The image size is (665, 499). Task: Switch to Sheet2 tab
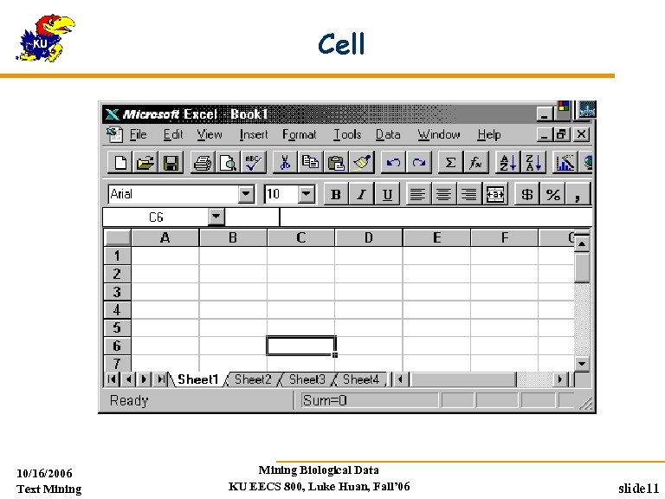click(253, 379)
